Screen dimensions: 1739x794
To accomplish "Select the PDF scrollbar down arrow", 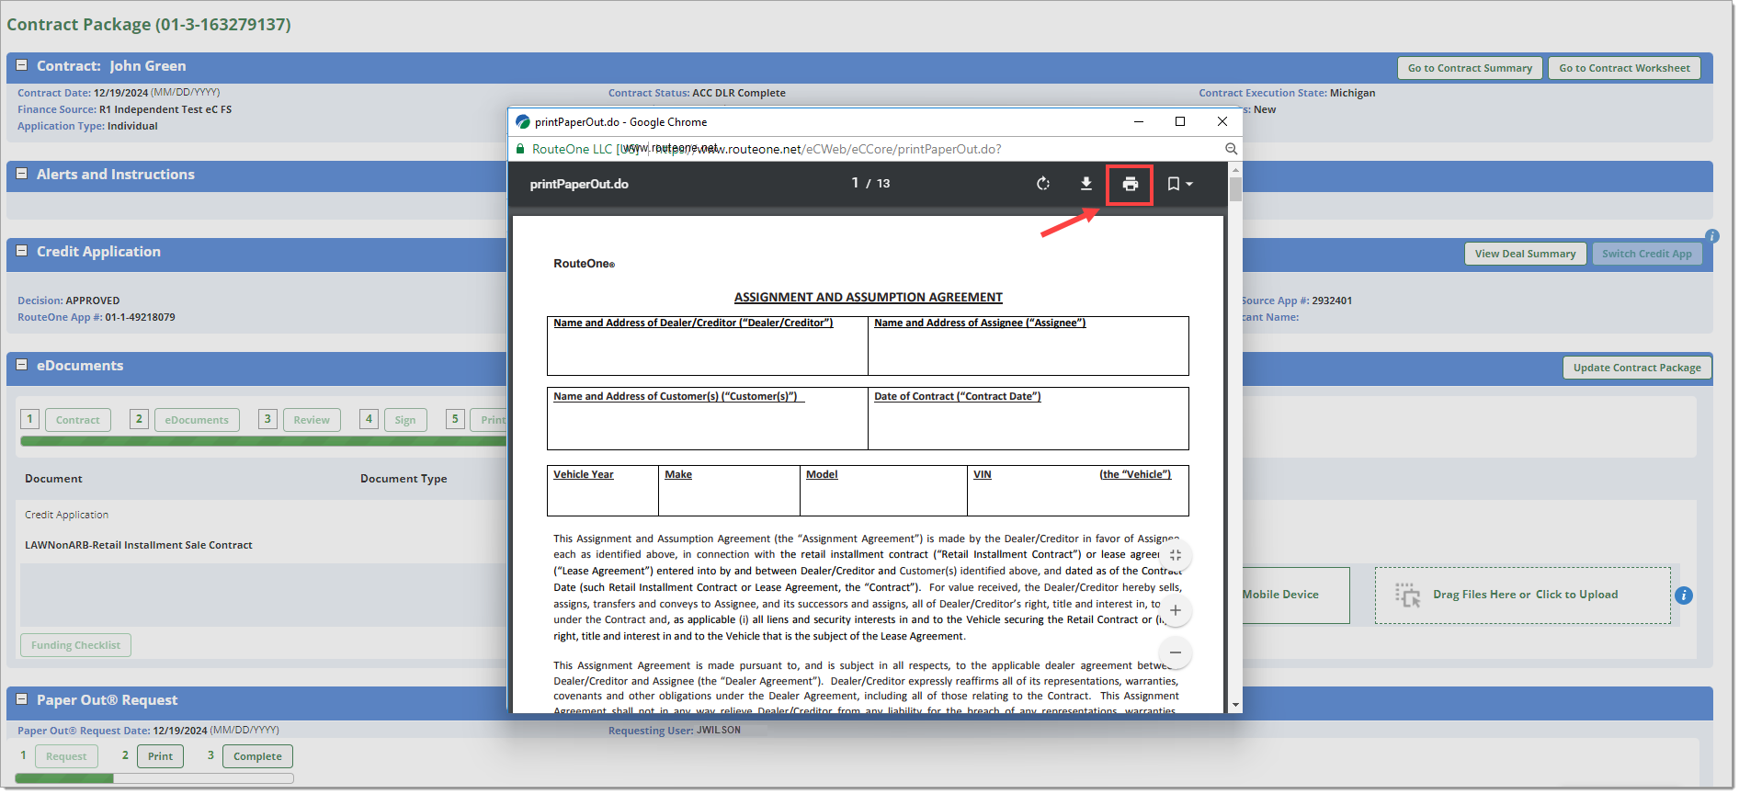I will point(1235,705).
